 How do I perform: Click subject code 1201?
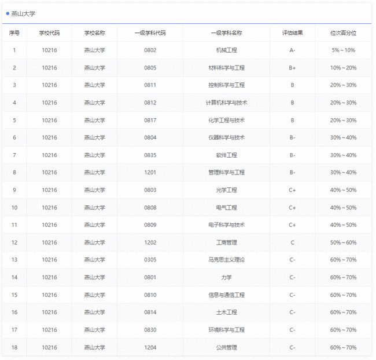coord(150,172)
